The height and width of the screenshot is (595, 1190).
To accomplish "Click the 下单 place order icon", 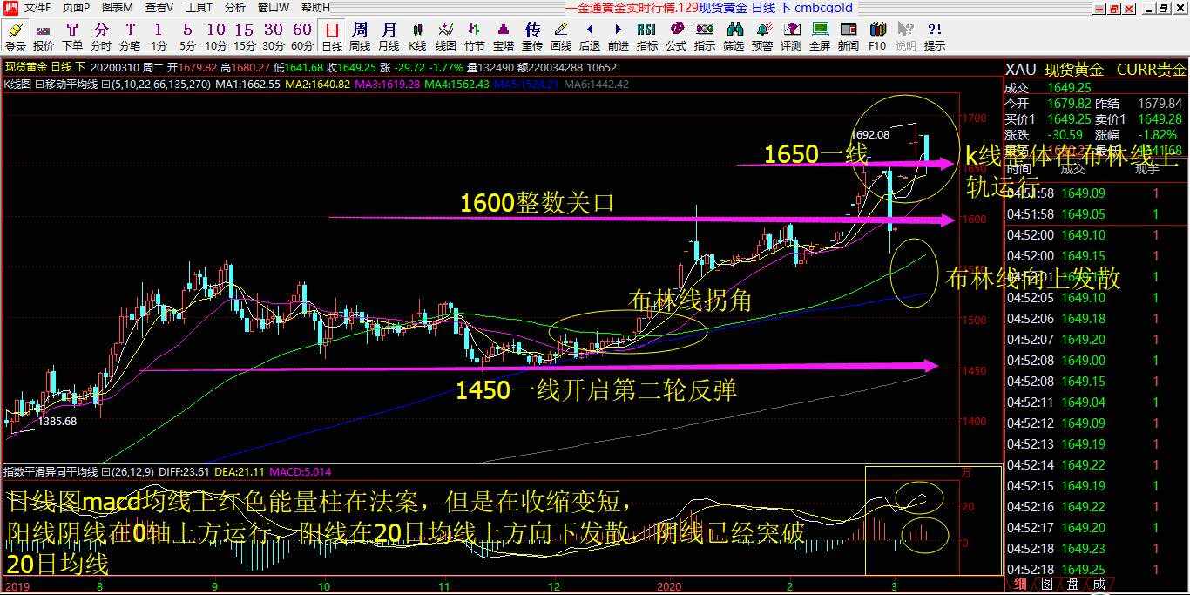I will (72, 36).
